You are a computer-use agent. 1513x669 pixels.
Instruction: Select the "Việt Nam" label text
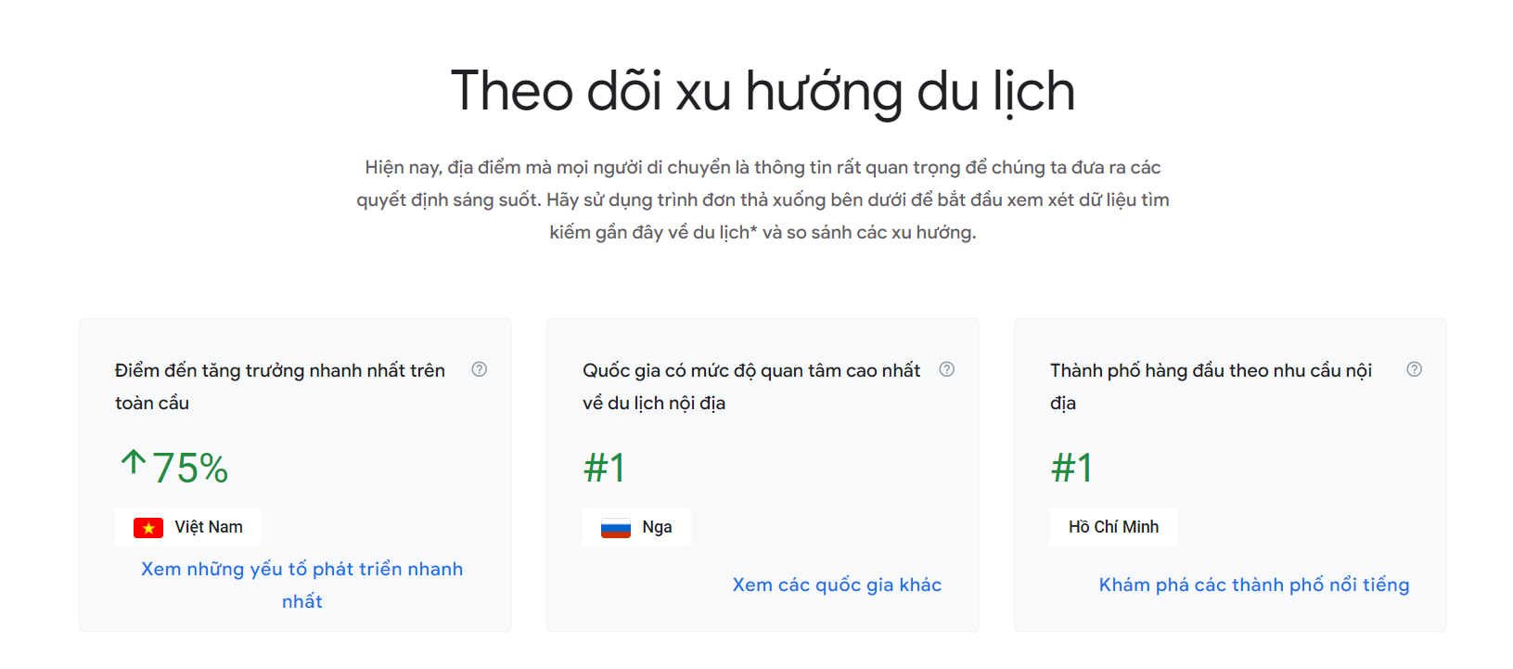tap(209, 527)
